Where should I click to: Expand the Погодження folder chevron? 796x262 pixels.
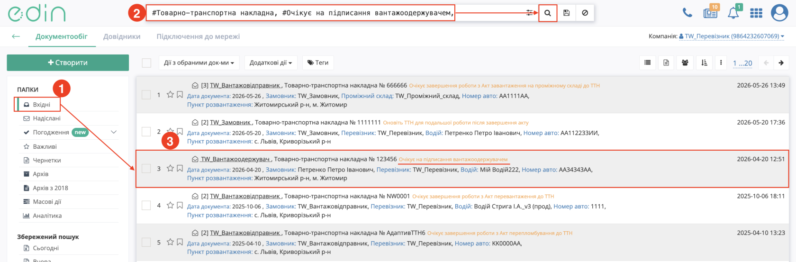pos(114,132)
